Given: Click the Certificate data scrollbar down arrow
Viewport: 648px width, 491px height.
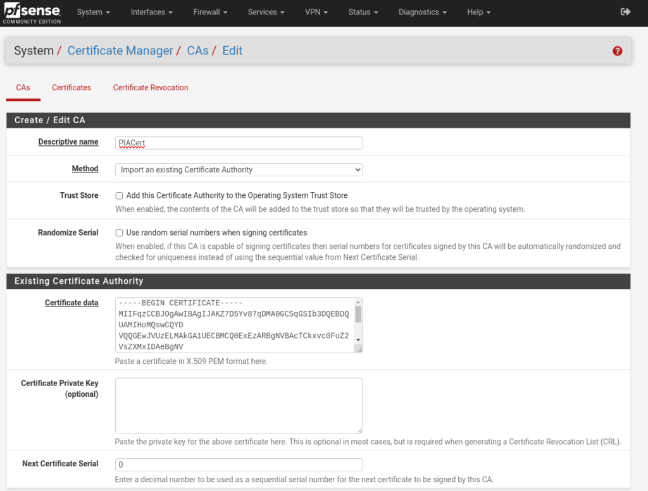Looking at the screenshot, I should pyautogui.click(x=358, y=341).
